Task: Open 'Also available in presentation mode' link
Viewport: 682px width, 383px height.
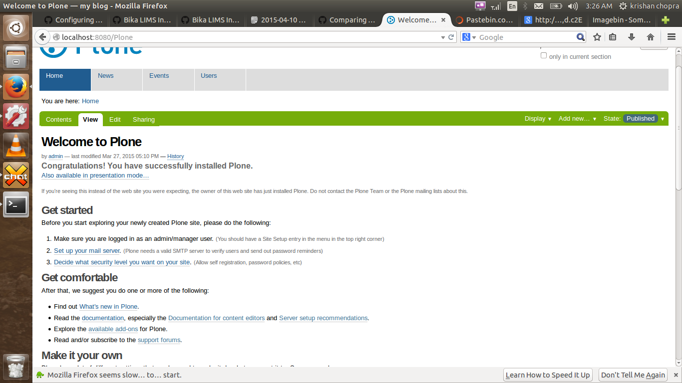Action: coord(95,176)
